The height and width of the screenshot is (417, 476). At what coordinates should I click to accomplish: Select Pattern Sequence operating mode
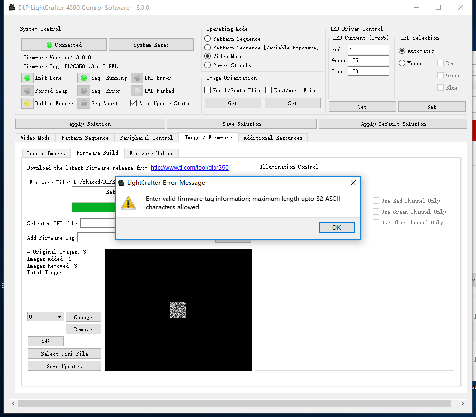coord(208,39)
